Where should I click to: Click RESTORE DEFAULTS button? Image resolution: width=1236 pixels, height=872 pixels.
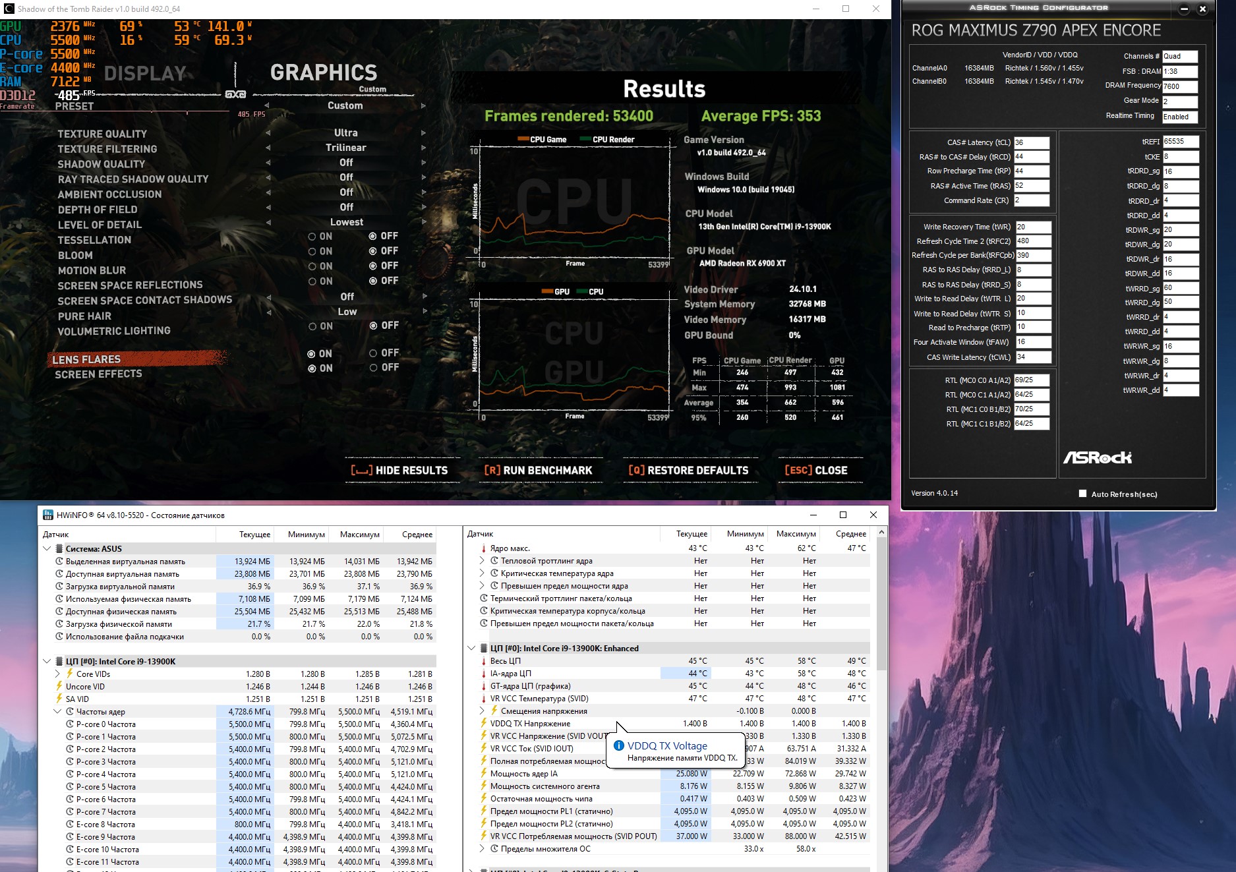coord(688,470)
